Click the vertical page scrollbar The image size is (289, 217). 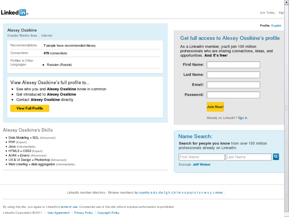point(287,108)
